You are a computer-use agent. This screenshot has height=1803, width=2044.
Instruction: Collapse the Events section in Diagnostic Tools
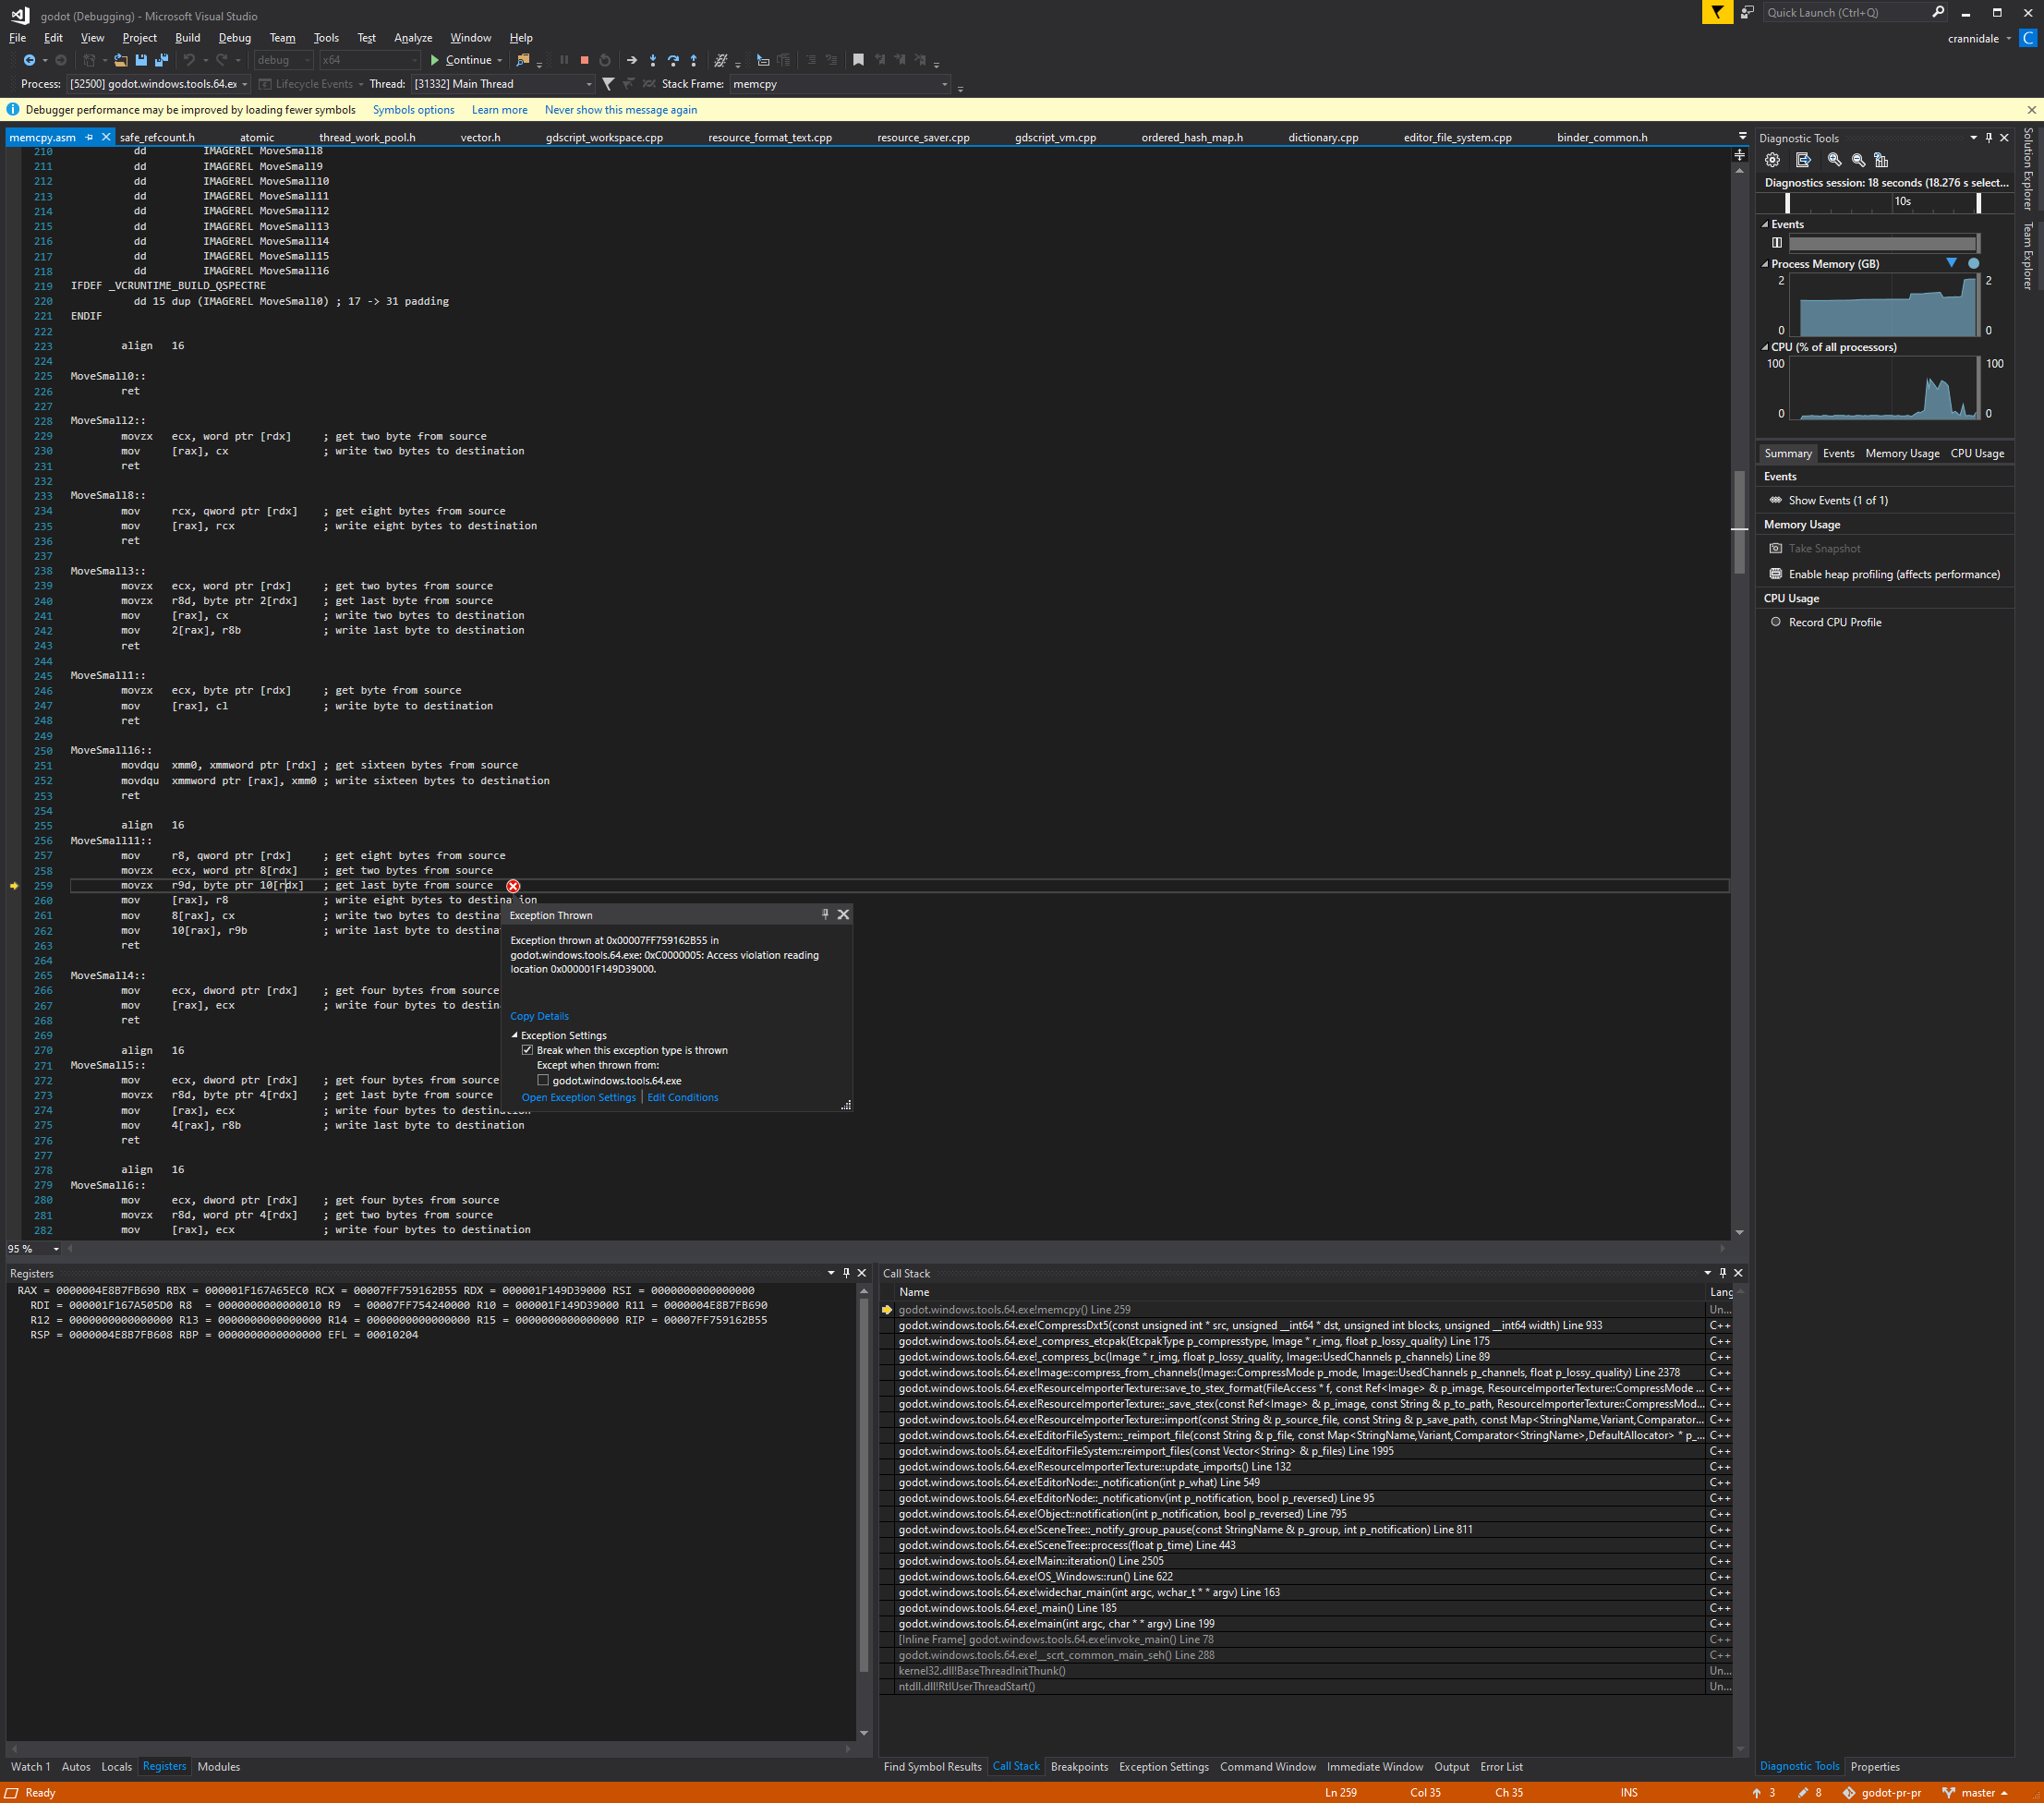[x=1766, y=224]
